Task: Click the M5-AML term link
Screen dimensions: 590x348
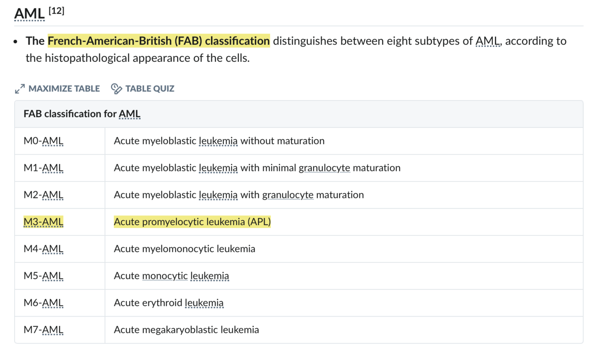Action: click(43, 276)
